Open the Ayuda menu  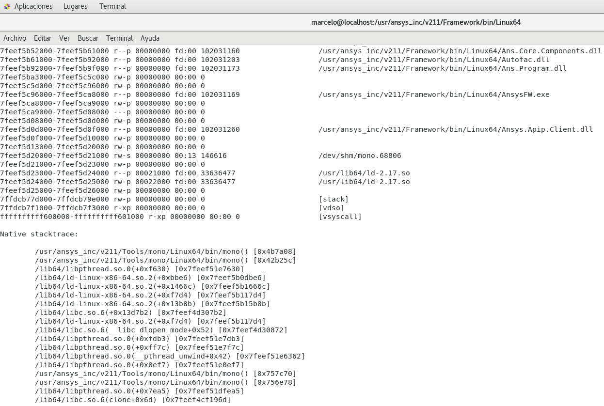(x=150, y=38)
